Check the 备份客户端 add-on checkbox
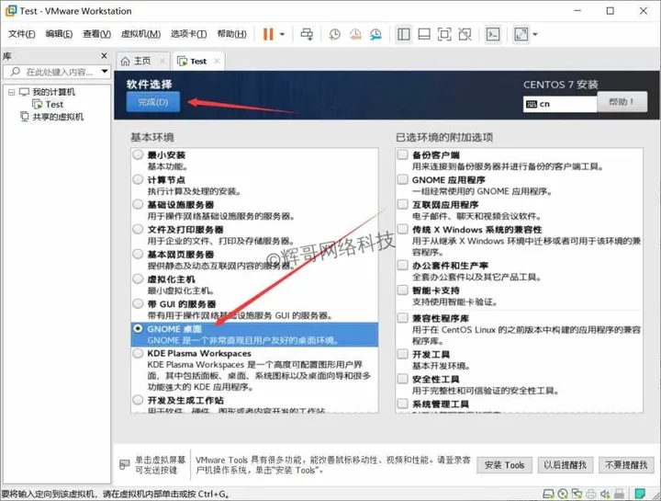The height and width of the screenshot is (501, 661). pos(403,155)
